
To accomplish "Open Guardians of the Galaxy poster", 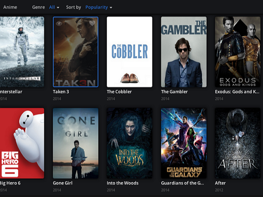I will click(184, 143).
